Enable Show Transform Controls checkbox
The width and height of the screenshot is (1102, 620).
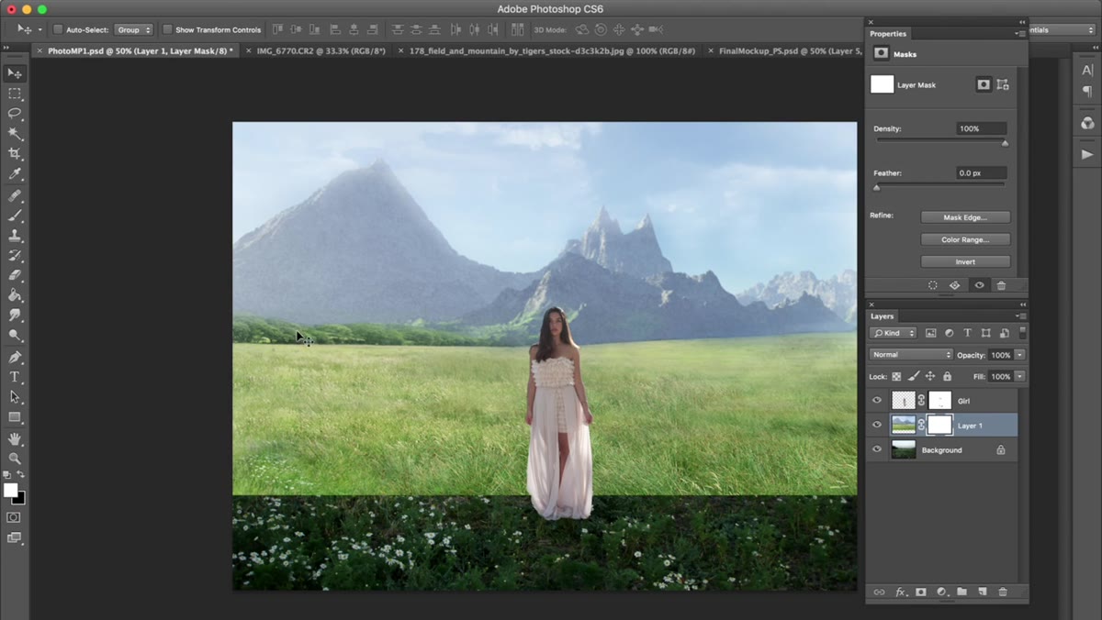tap(167, 29)
